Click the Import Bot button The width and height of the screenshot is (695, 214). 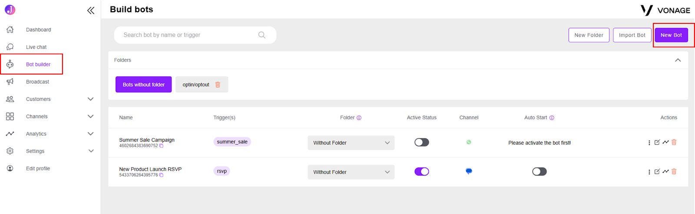tap(632, 35)
